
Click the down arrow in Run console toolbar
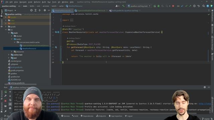pyautogui.click(x=10, y=96)
